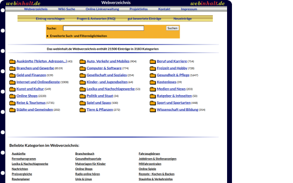
Task: Click the folder icon beside Reise & Tourismus
Action: point(12,103)
